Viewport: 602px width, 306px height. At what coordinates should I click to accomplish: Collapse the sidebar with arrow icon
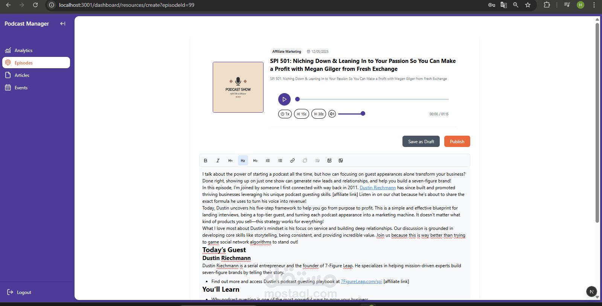pos(63,23)
